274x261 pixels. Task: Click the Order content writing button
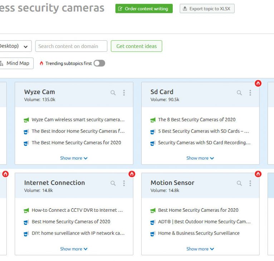(x=144, y=9)
